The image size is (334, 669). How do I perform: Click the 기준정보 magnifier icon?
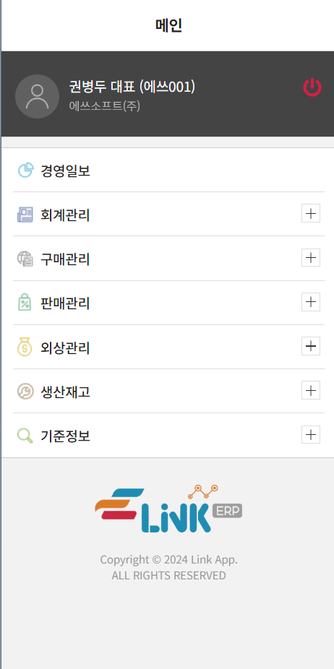coord(25,436)
